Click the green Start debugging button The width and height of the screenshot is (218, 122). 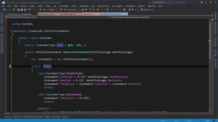pos(43,10)
